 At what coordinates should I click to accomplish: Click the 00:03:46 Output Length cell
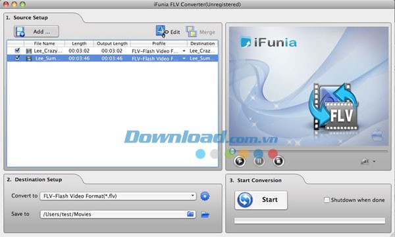pos(112,58)
